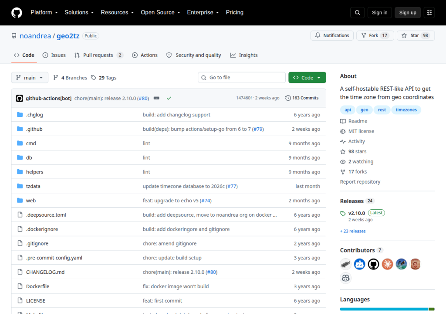This screenshot has height=314, width=446.
Task: View the 29 Tags
Action: click(x=104, y=78)
